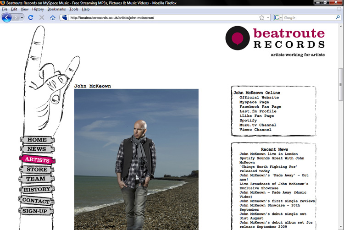Reload the page with the refresh icon
344x230 pixels.
click(31, 17)
